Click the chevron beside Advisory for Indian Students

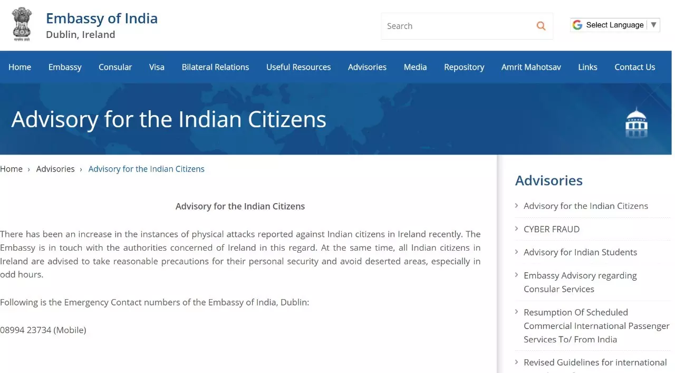517,252
